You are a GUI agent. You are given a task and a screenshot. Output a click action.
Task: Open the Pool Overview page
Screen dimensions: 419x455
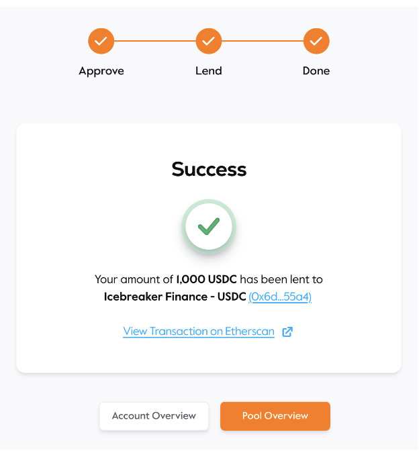(275, 416)
